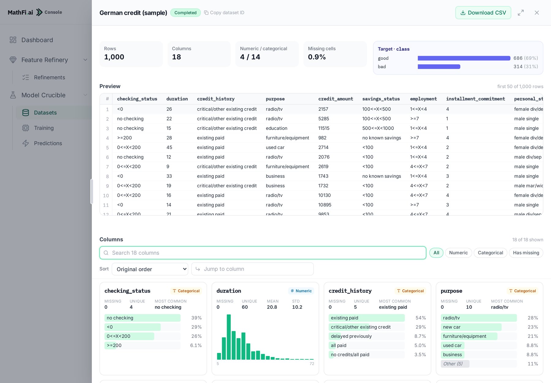Click the Other (5) bar in purpose card
This screenshot has height=383, width=551.
pos(455,364)
